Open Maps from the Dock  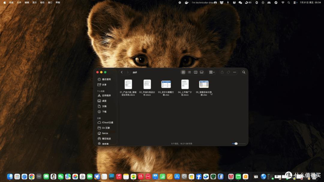click(68, 176)
